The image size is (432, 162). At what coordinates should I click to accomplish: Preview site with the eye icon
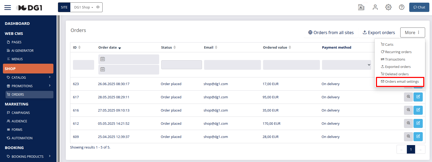click(x=98, y=7)
